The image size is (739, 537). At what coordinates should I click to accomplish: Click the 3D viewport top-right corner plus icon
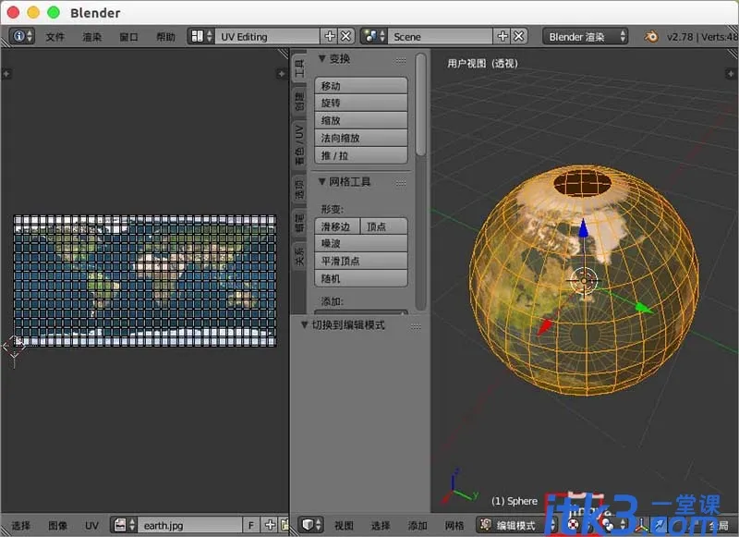tap(731, 74)
